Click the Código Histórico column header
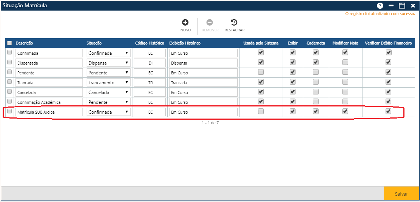 pyautogui.click(x=149, y=43)
